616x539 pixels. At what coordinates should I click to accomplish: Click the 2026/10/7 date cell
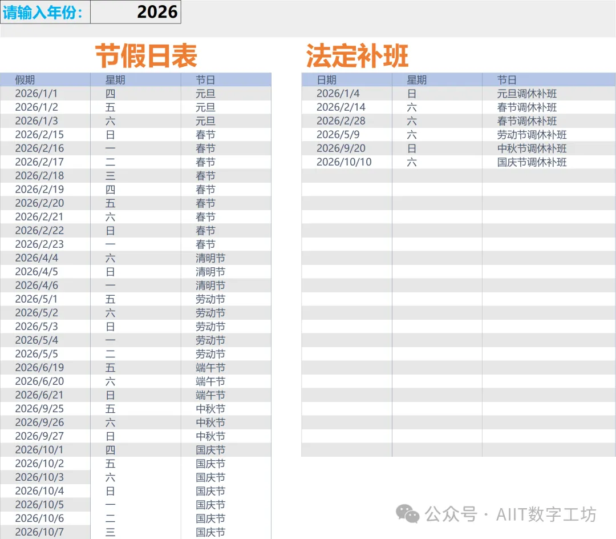click(39, 532)
